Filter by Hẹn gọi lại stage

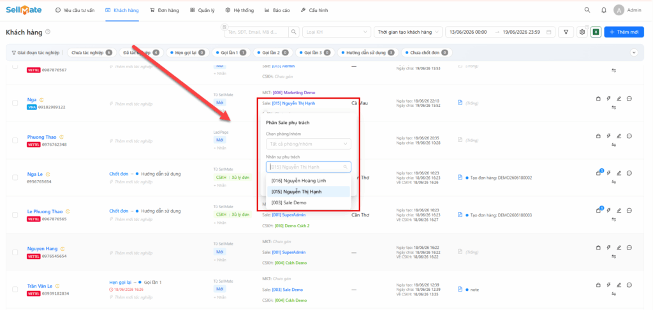pos(187,53)
